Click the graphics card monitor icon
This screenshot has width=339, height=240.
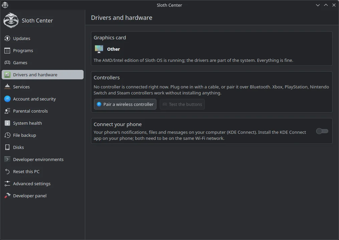click(99, 49)
